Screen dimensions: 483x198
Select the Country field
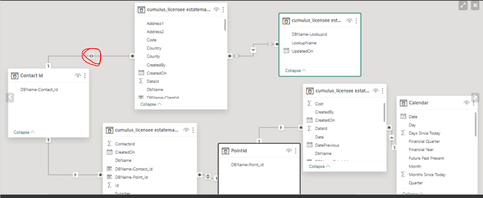coord(154,48)
